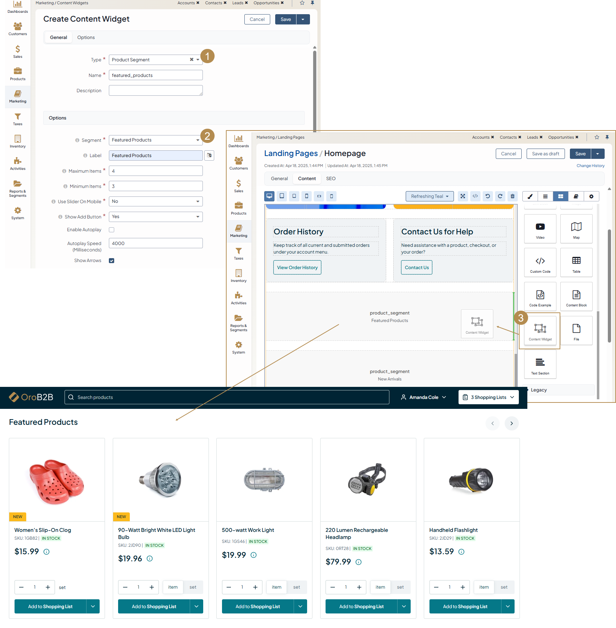Screen dimensions: 616x628
Task: Expand the Amanda Cole account menu
Action: 423,398
